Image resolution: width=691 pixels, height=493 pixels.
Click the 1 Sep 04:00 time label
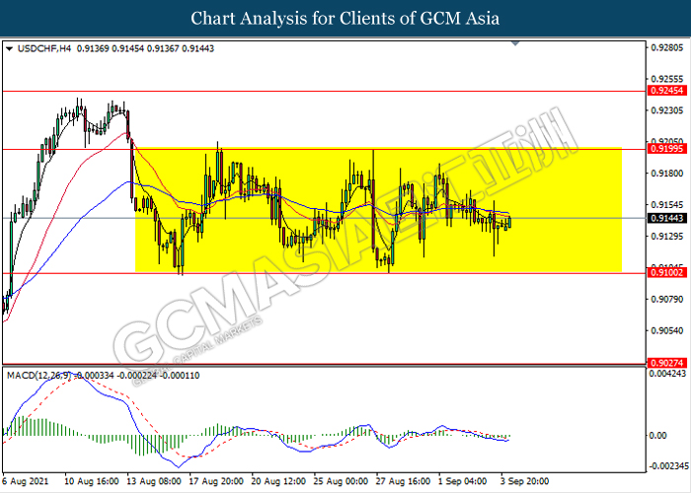[x=463, y=481]
